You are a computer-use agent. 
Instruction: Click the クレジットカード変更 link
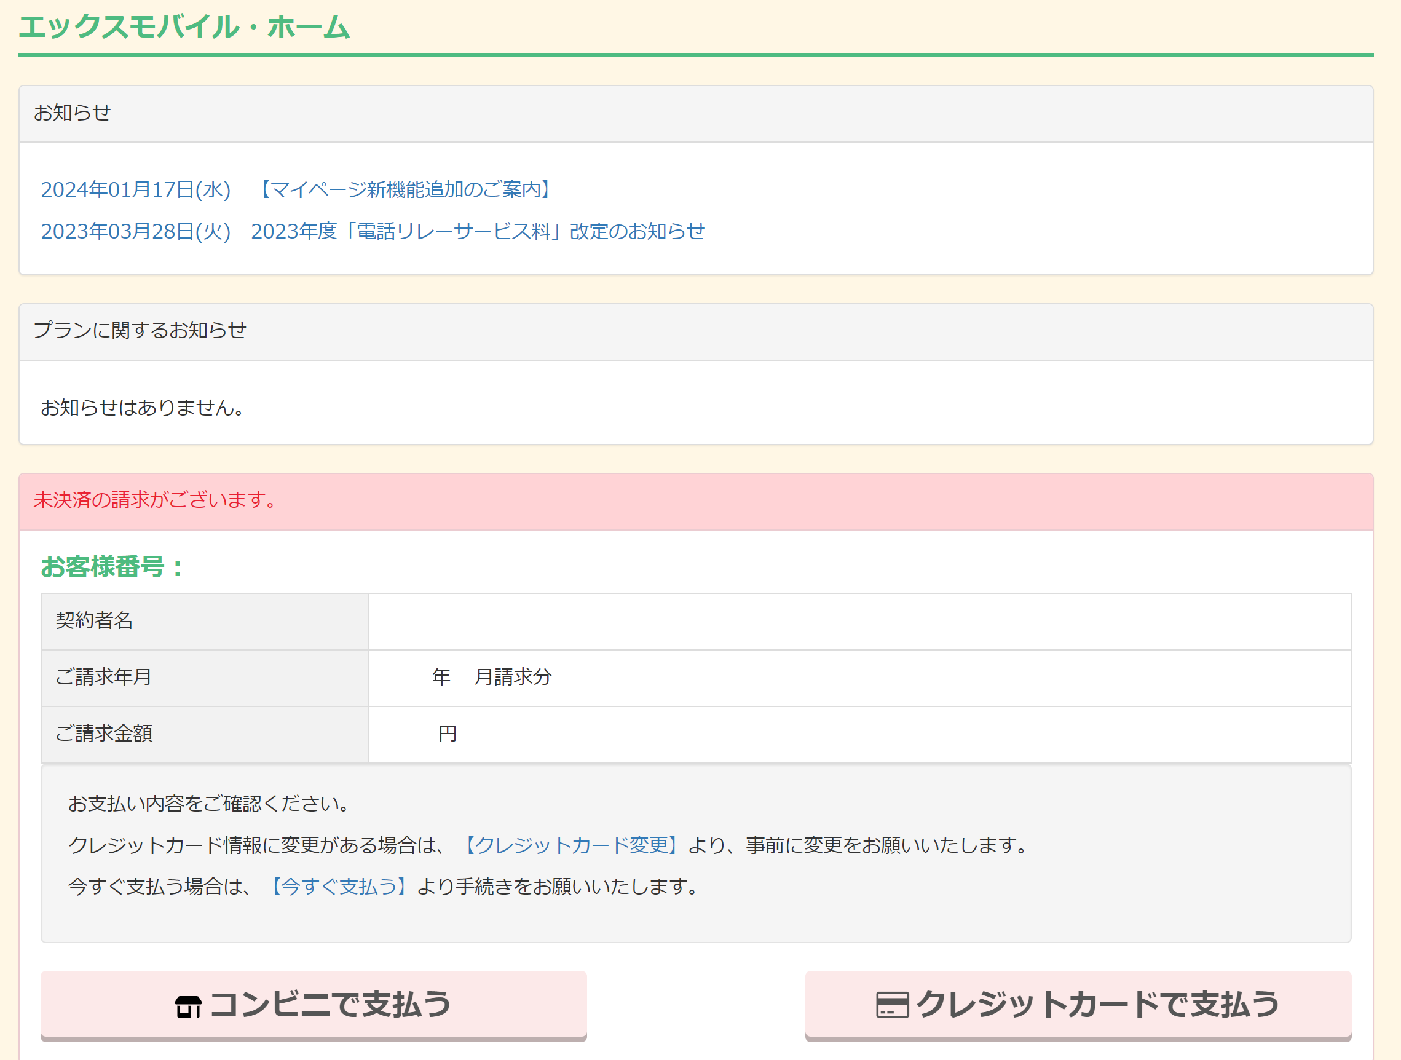click(572, 845)
